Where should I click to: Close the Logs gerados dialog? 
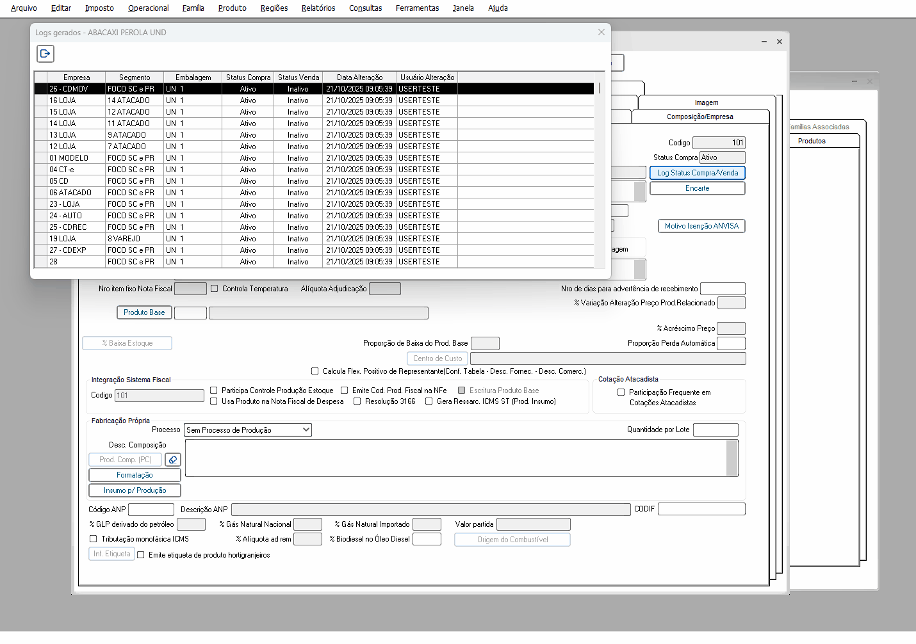click(x=601, y=32)
